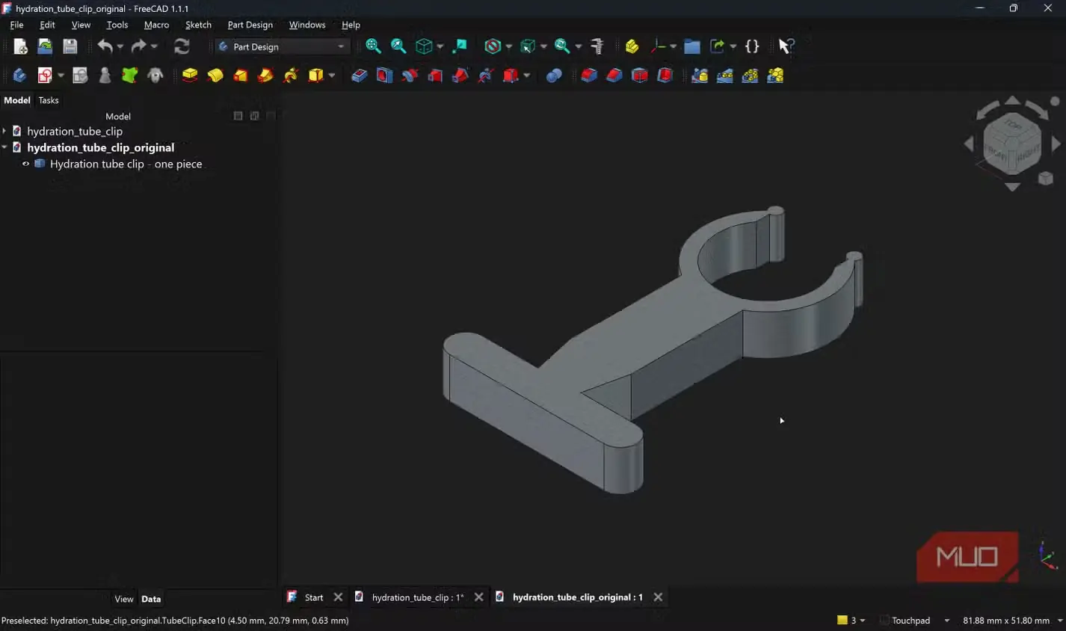The width and height of the screenshot is (1066, 631).
Task: Rotate view down with navigation cube arrow
Action: (x=1012, y=187)
